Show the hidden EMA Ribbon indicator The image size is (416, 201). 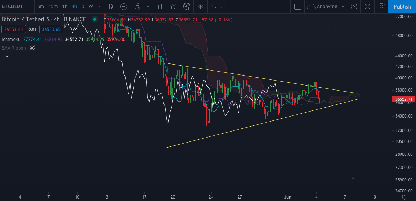click(32, 48)
